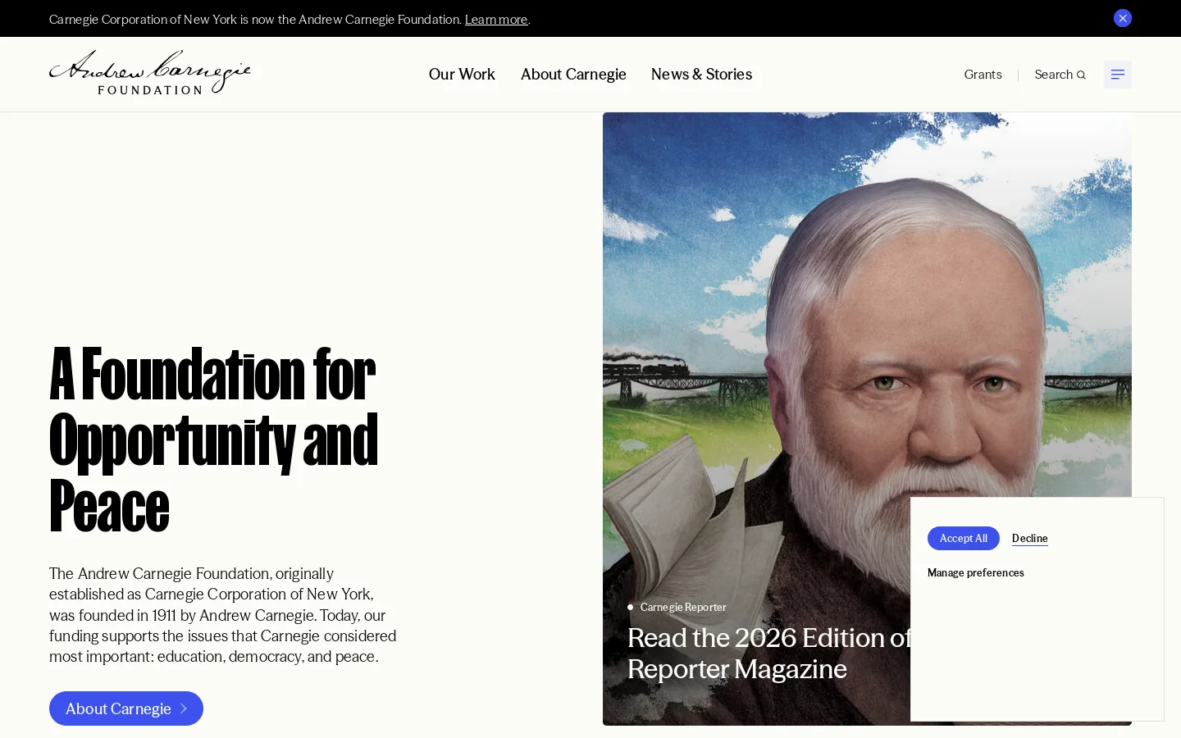Click the paragraph about the Andrew Carnegie Foundation
This screenshot has height=738, width=1181.
click(223, 615)
